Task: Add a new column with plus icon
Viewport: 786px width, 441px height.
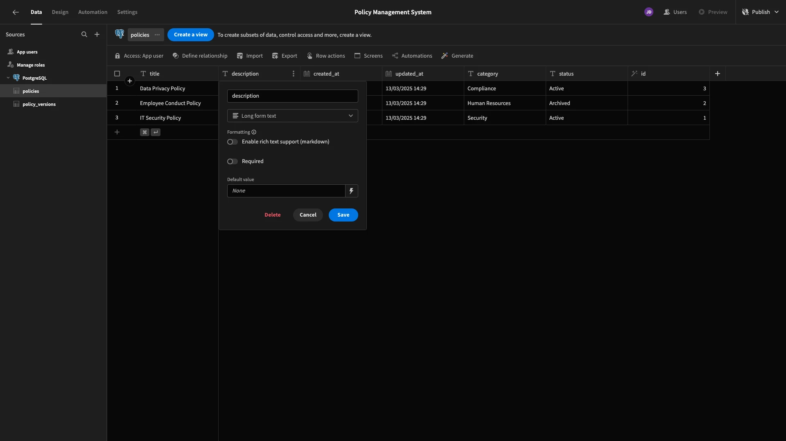Action: point(718,74)
